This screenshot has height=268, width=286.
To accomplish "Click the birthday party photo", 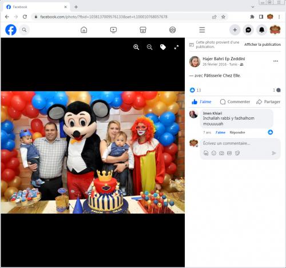I will tap(93, 152).
